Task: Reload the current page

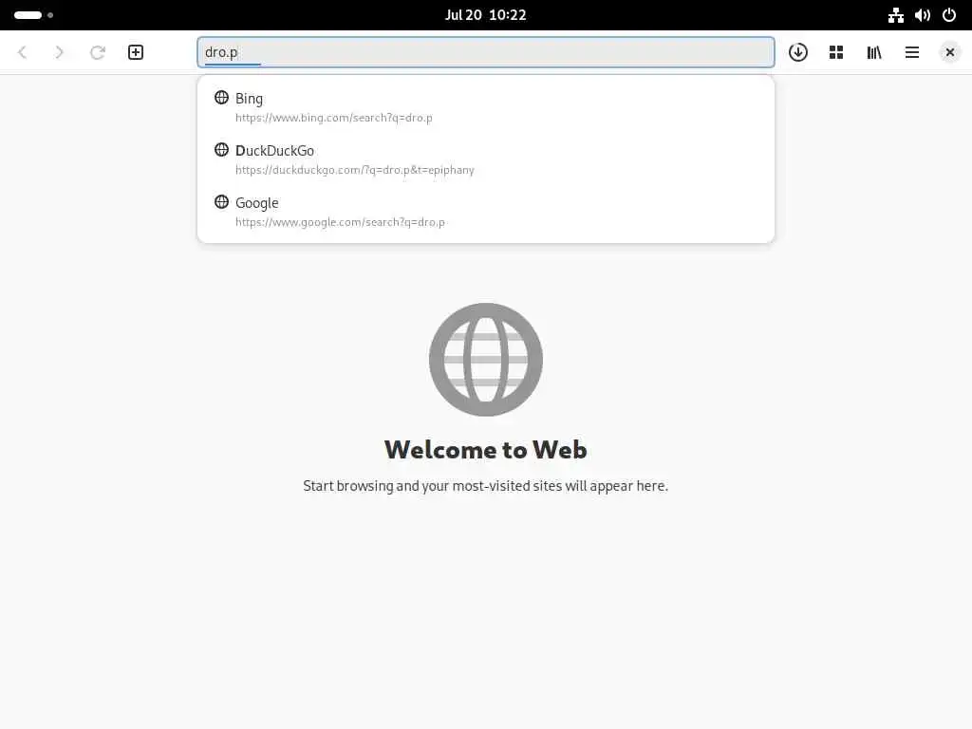Action: pos(98,52)
